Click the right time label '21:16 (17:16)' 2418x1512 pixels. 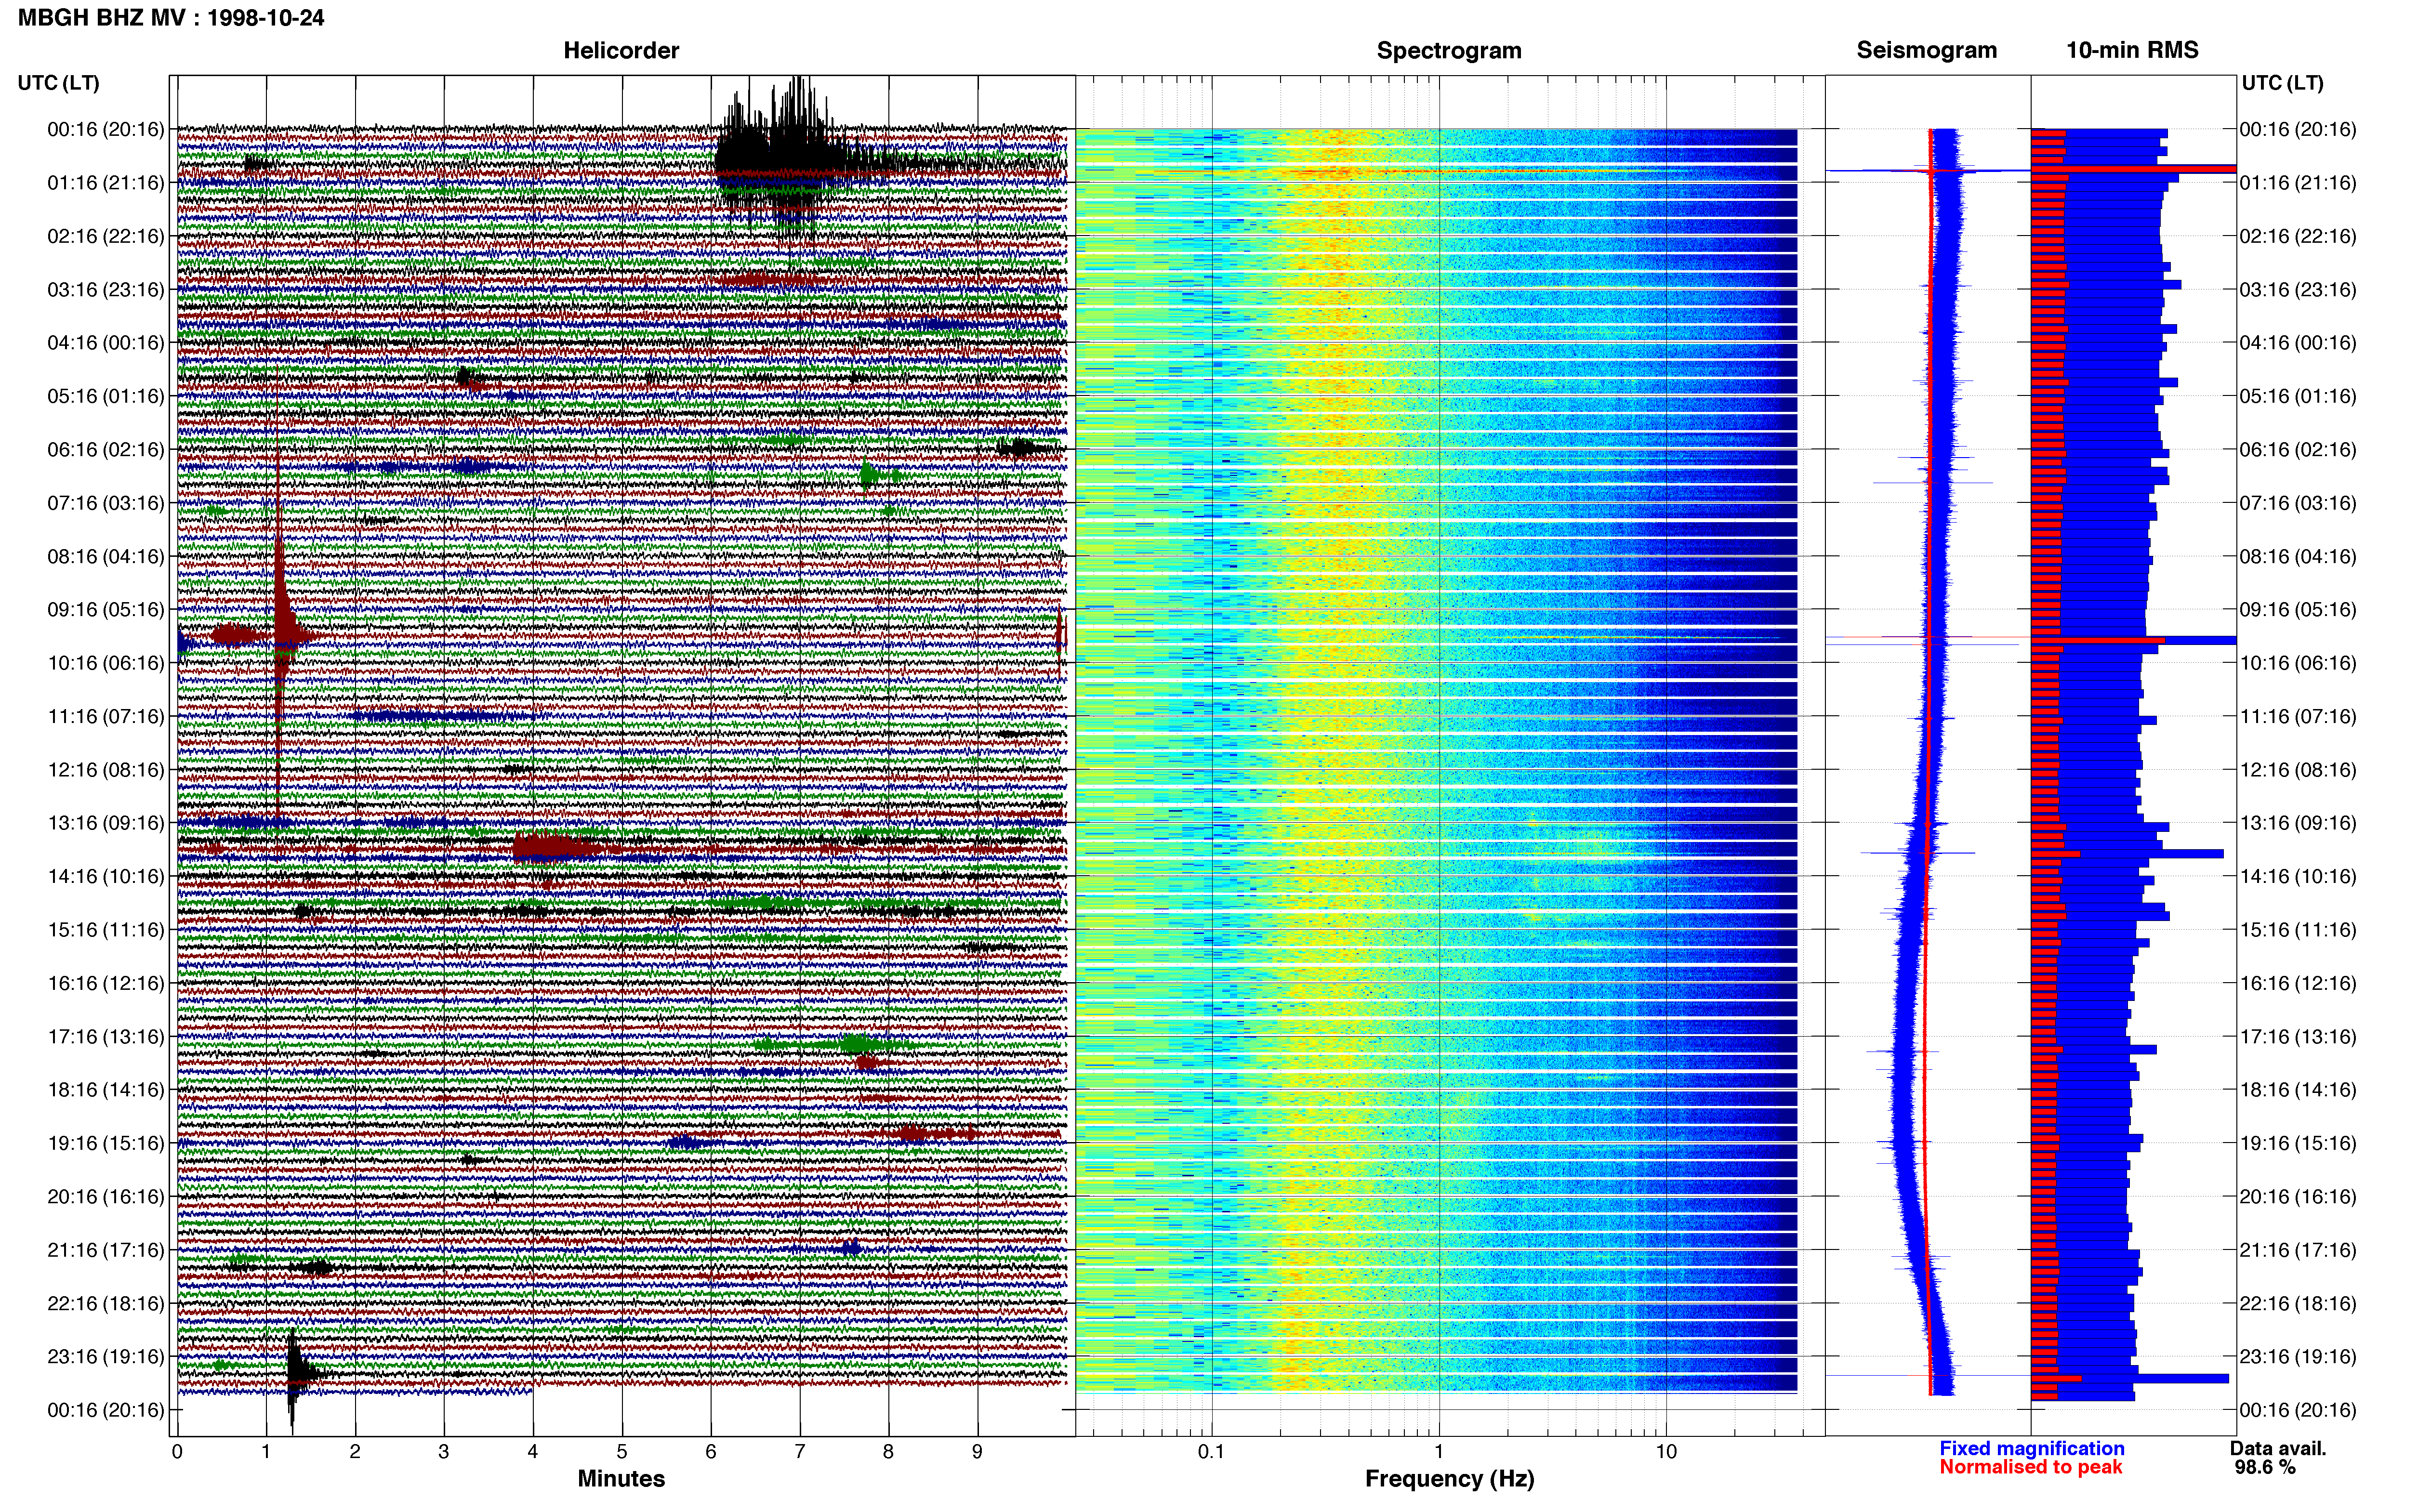point(2298,1250)
